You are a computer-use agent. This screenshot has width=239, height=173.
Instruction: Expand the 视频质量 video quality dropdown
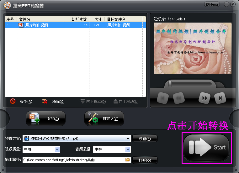57,149
